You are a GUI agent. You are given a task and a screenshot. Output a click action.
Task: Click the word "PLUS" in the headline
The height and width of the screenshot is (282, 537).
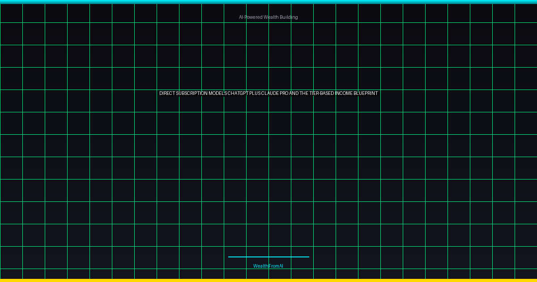click(255, 94)
